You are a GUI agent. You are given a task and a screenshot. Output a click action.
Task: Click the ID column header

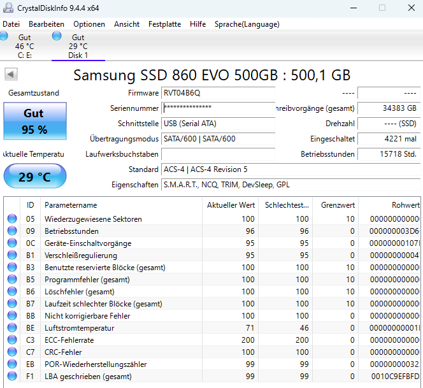[x=30, y=205]
